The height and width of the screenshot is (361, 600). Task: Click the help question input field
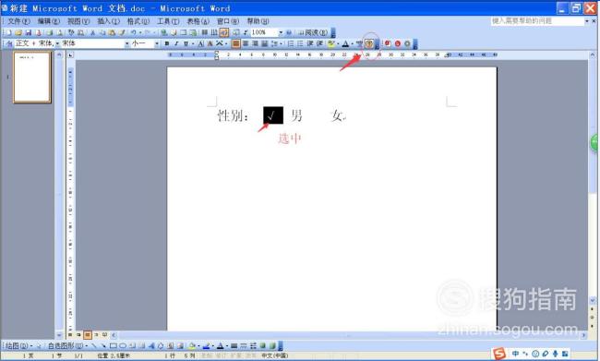(537, 21)
